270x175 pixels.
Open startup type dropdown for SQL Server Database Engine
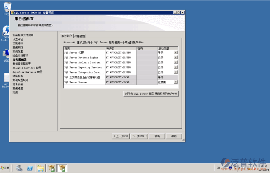(176, 57)
